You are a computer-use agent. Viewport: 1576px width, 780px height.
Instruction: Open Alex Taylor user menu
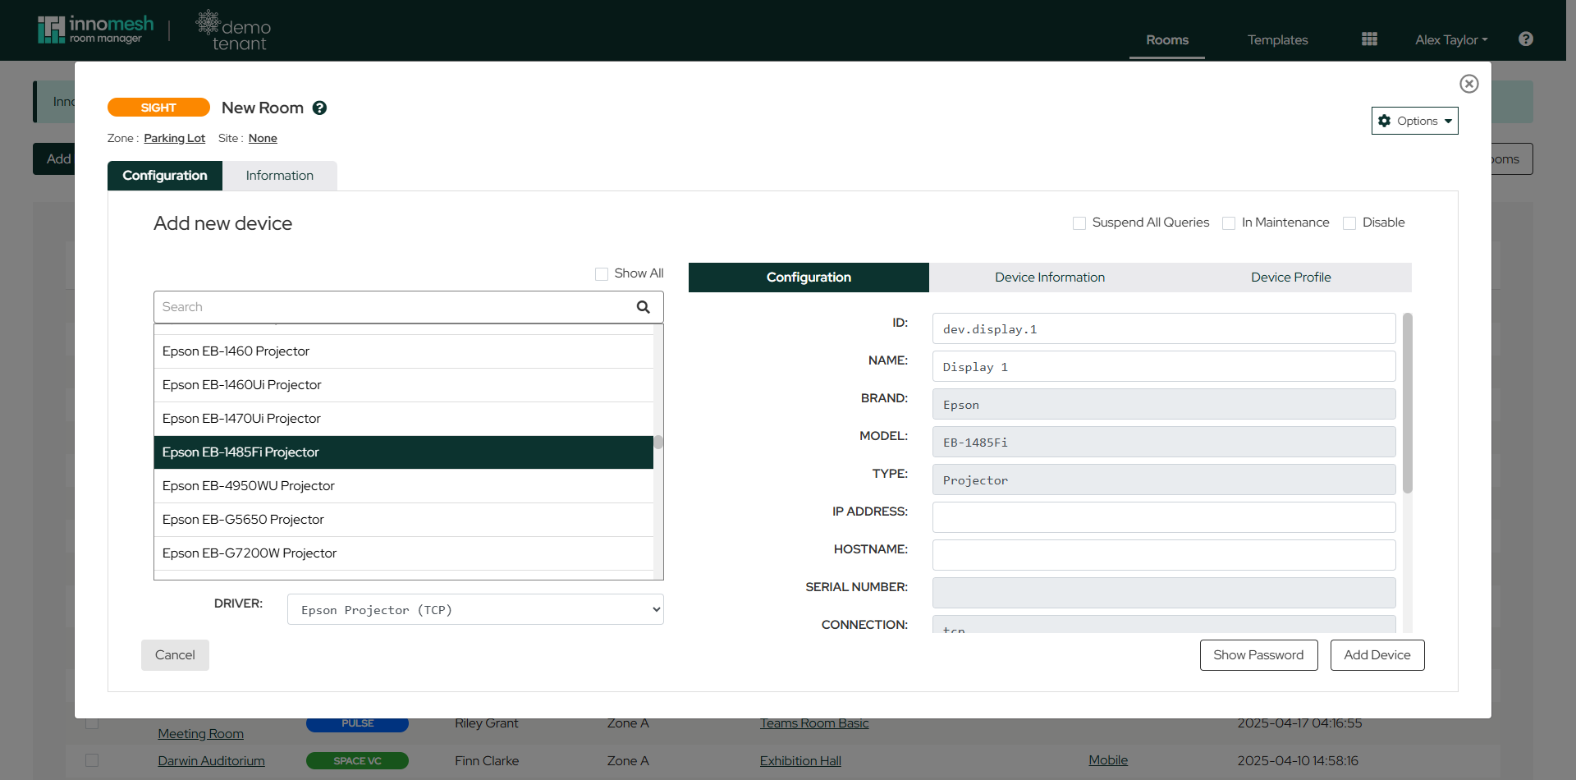1451,39
